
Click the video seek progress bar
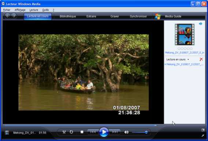pos(104,125)
